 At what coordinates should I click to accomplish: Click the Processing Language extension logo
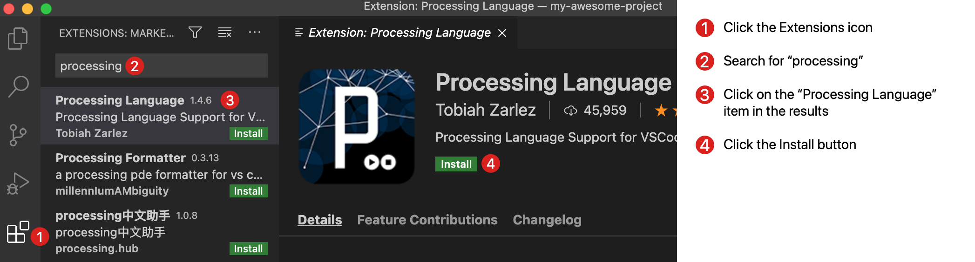[x=356, y=126]
